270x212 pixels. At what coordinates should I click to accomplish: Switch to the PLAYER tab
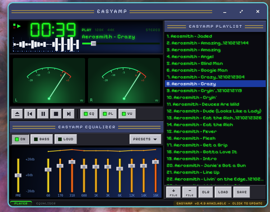(21, 203)
